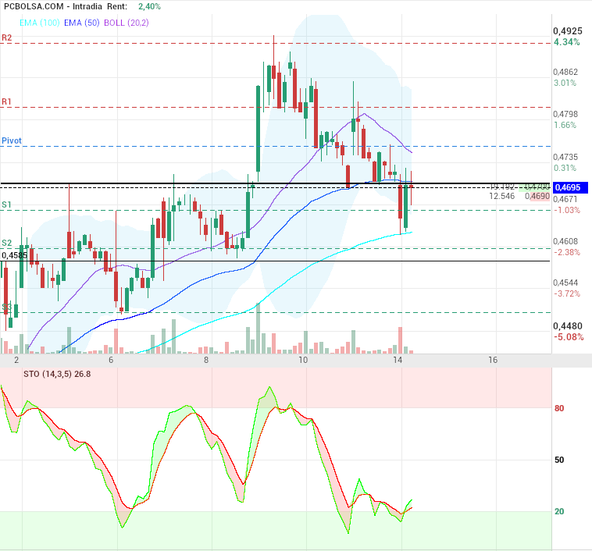The image size is (592, 551).
Task: Click the 0,4585 horizontal line label
Action: [15, 255]
